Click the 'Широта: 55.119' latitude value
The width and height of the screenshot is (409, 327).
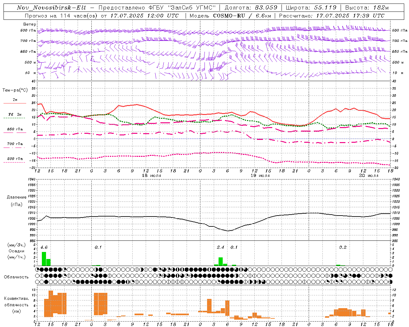pos(311,8)
